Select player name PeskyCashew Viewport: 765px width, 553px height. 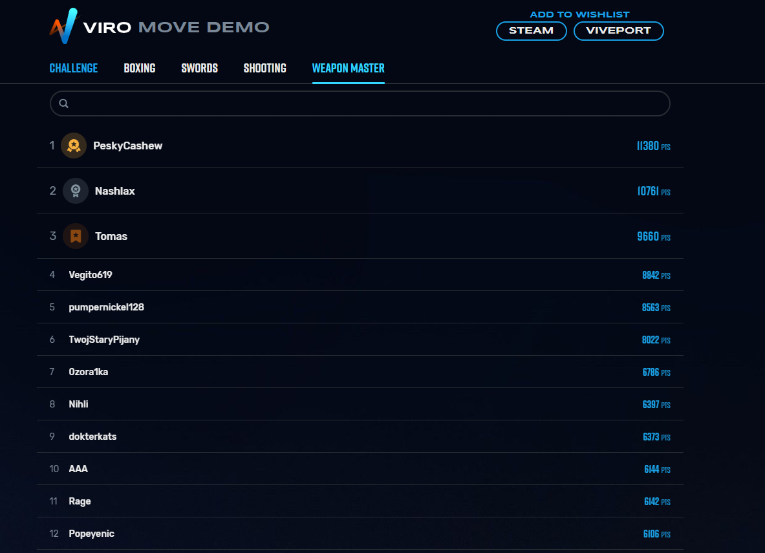click(x=128, y=146)
